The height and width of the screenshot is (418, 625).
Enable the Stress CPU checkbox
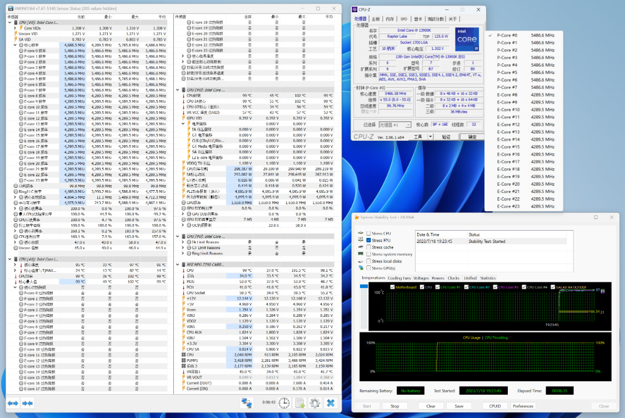click(x=368, y=233)
